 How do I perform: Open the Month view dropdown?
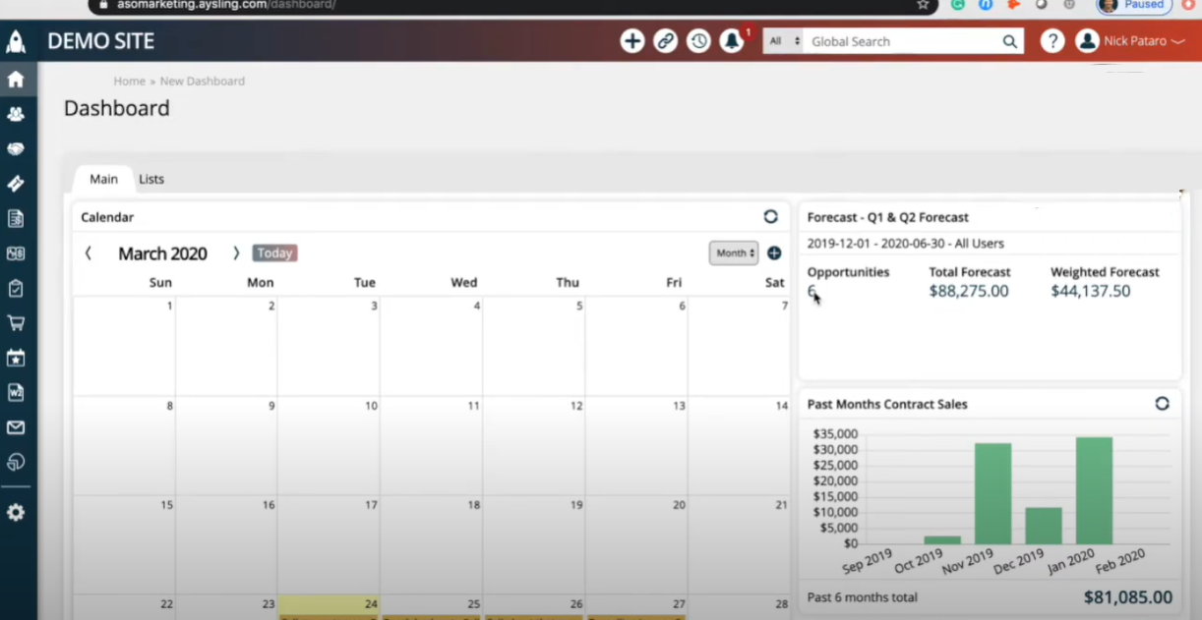[x=734, y=253]
